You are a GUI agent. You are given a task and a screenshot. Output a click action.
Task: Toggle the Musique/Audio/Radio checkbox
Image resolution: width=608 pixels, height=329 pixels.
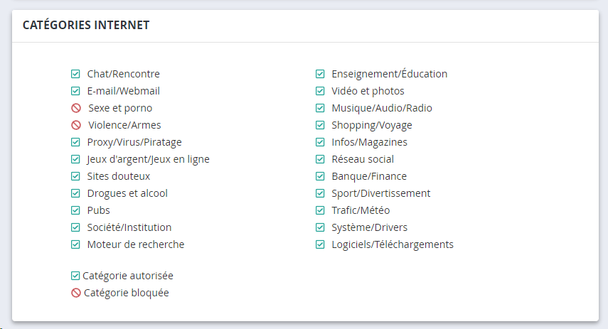point(320,108)
